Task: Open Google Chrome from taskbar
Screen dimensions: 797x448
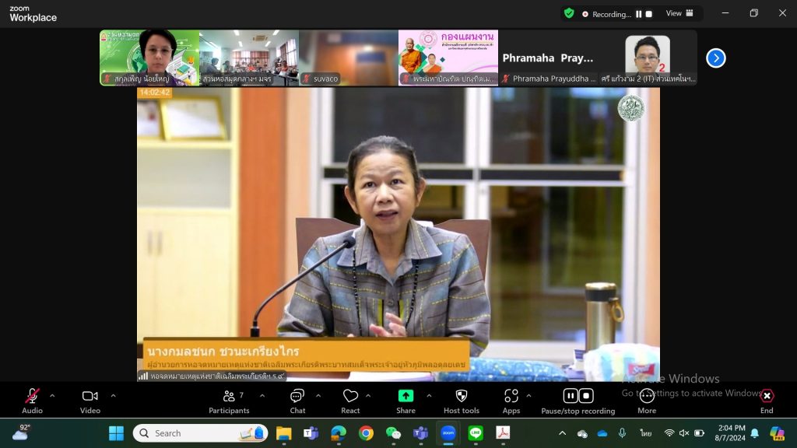Action: [x=366, y=433]
